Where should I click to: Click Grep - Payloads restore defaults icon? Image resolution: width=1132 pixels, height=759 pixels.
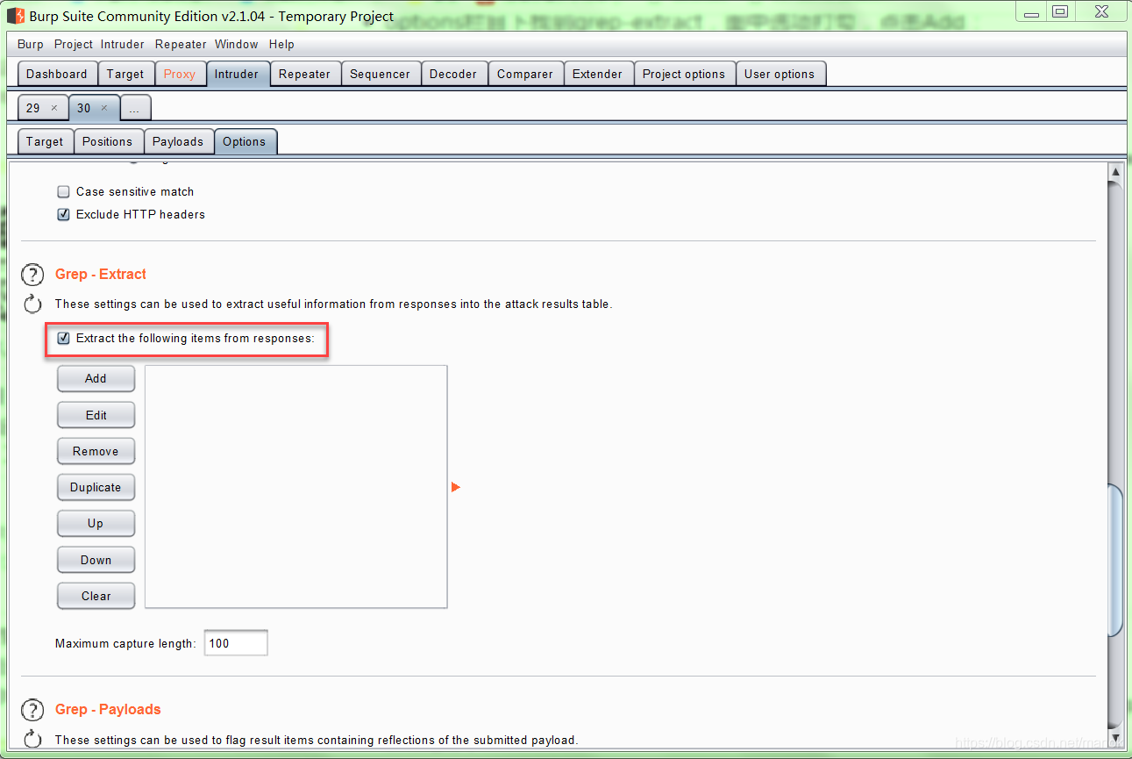tap(32, 739)
